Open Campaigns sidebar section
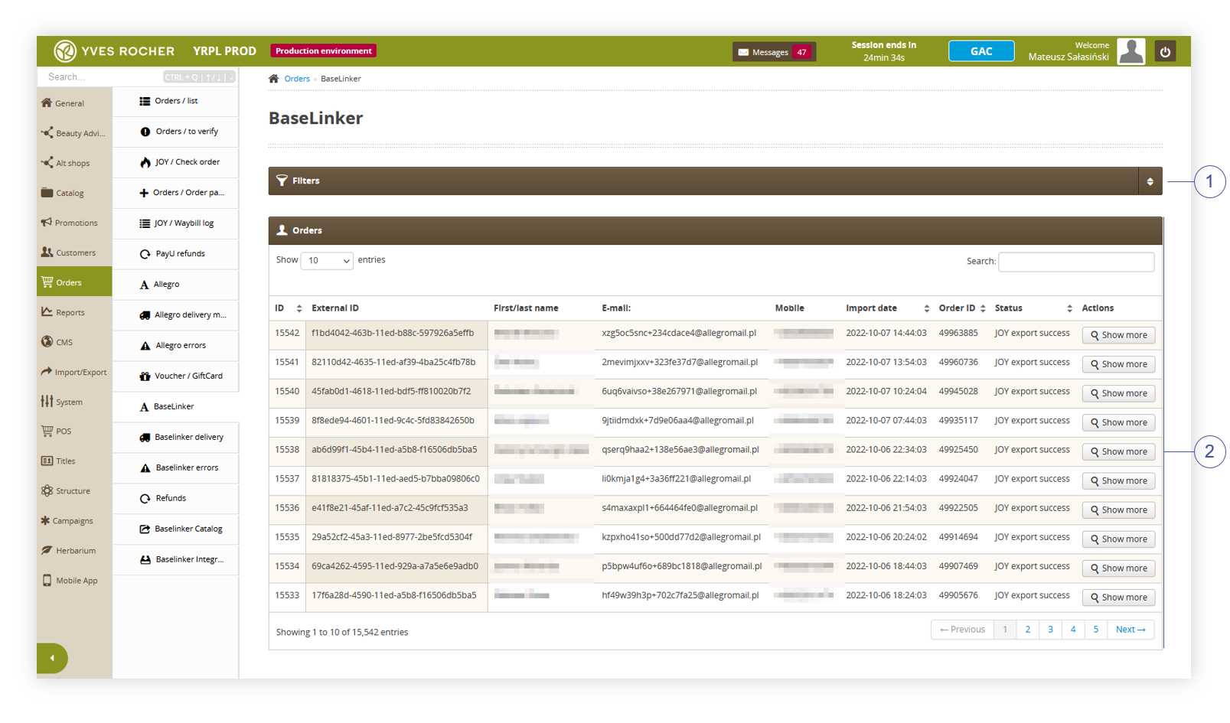The width and height of the screenshot is (1230, 723). pyautogui.click(x=74, y=520)
